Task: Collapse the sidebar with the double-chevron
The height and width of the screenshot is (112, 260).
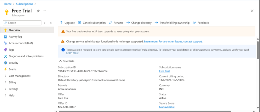Action: 51,23
